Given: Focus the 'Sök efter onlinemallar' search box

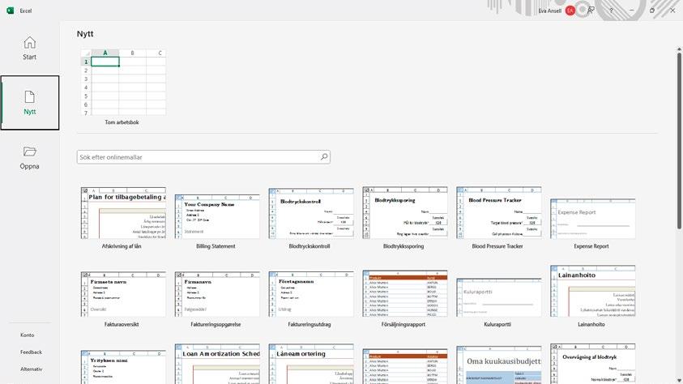Looking at the screenshot, I should click(x=203, y=157).
